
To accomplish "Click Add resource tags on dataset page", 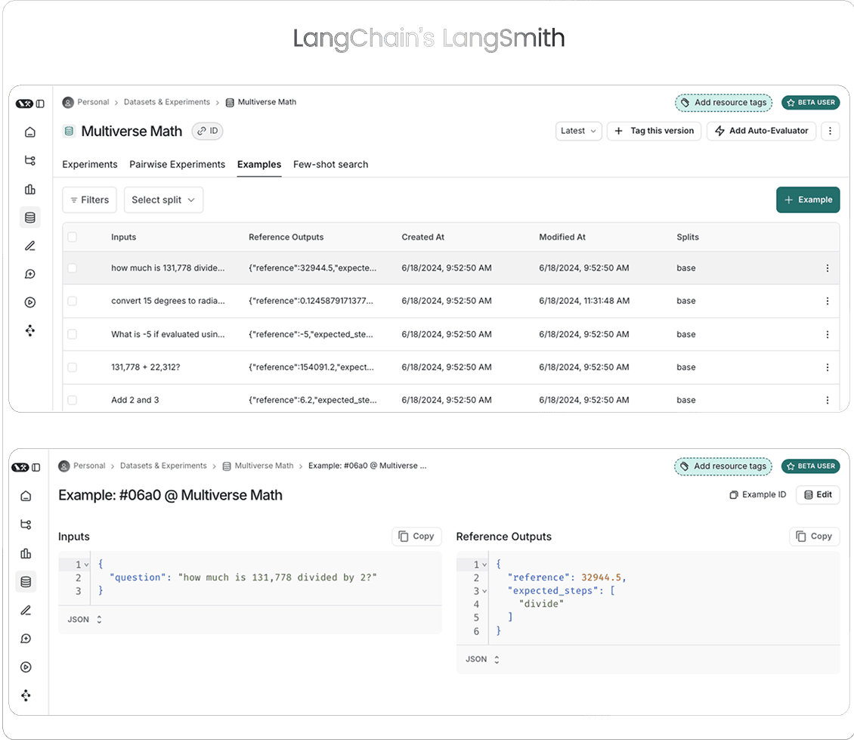I will click(724, 103).
